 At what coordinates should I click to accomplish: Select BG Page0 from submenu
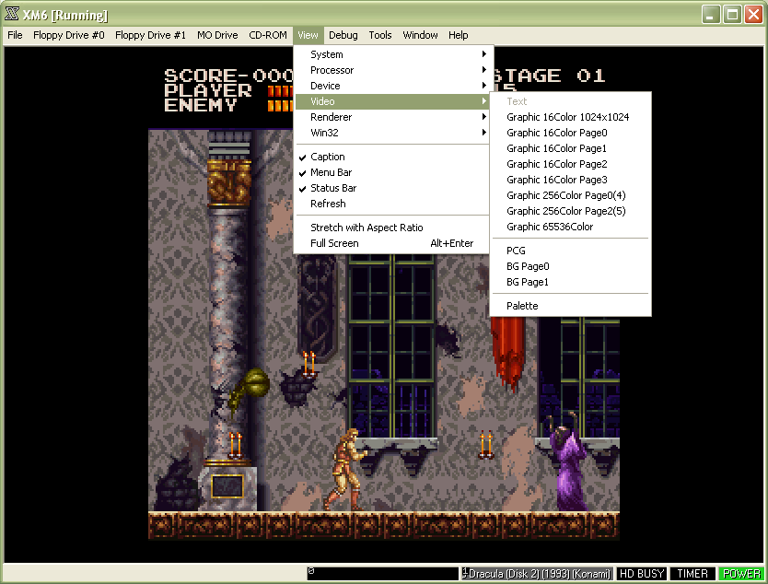point(528,266)
